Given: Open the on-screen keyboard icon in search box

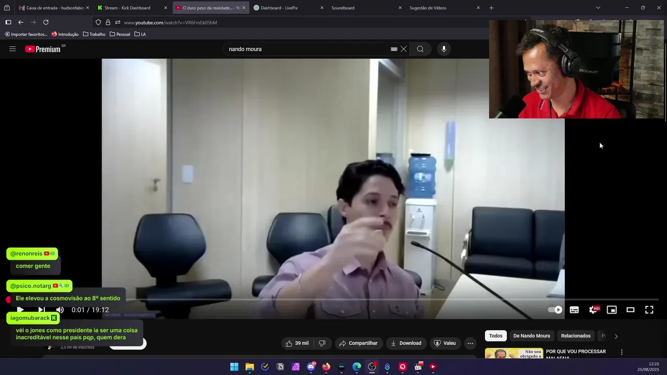Looking at the screenshot, I should 394,49.
